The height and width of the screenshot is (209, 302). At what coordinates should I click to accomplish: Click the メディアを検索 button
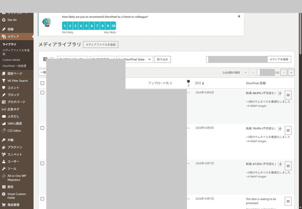(x=279, y=59)
